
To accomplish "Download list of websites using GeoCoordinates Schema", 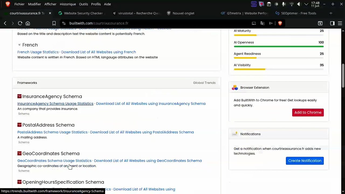I will 148,161.
